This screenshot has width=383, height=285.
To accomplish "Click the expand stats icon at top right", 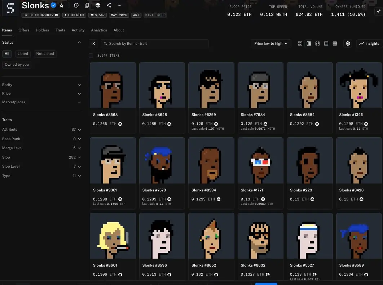I will tap(379, 11).
